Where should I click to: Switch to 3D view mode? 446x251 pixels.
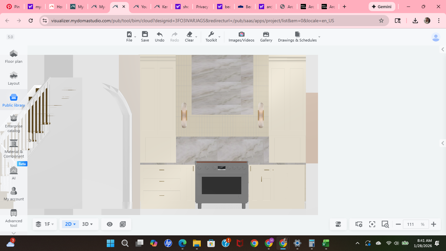tap(87, 224)
